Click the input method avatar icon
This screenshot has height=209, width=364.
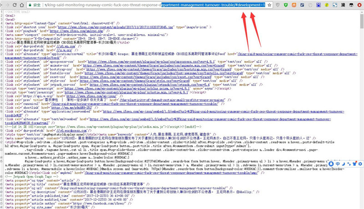tap(331, 164)
